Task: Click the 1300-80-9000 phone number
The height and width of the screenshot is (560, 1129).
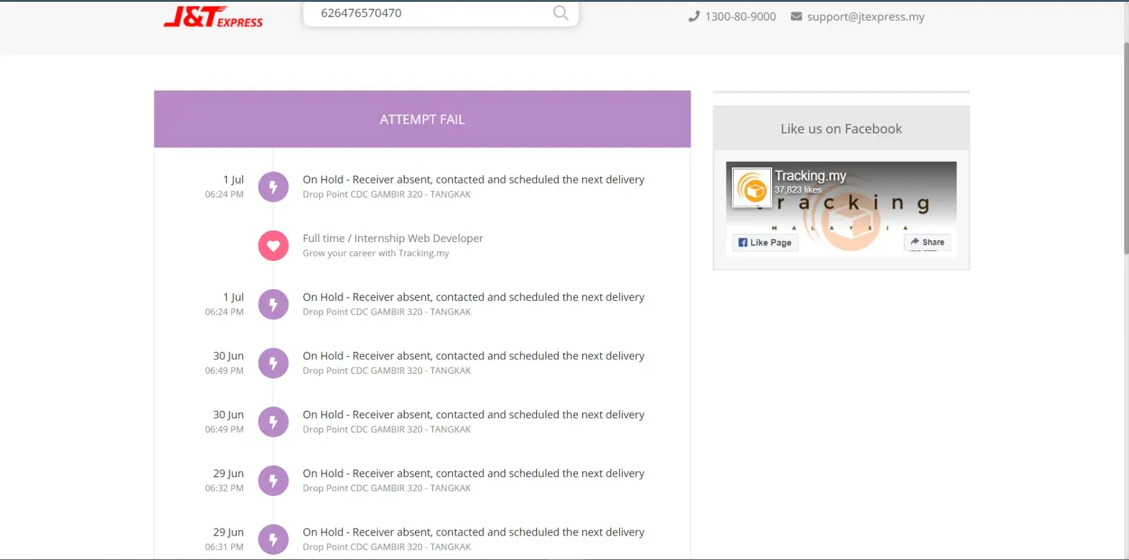Action: 740,17
